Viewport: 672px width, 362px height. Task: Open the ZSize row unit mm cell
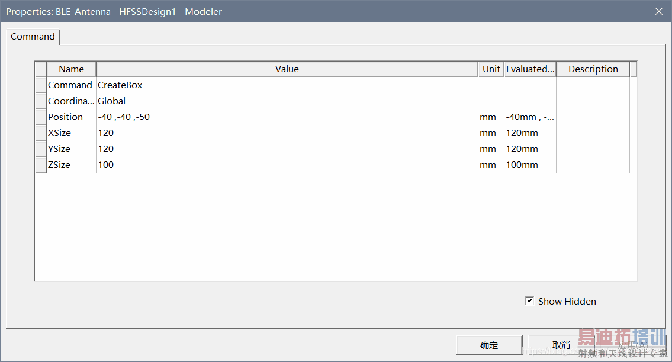coord(491,165)
